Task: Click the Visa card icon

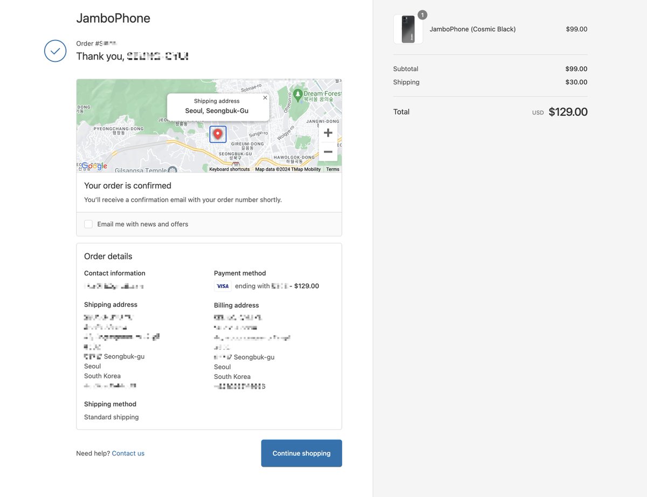Action: (223, 286)
